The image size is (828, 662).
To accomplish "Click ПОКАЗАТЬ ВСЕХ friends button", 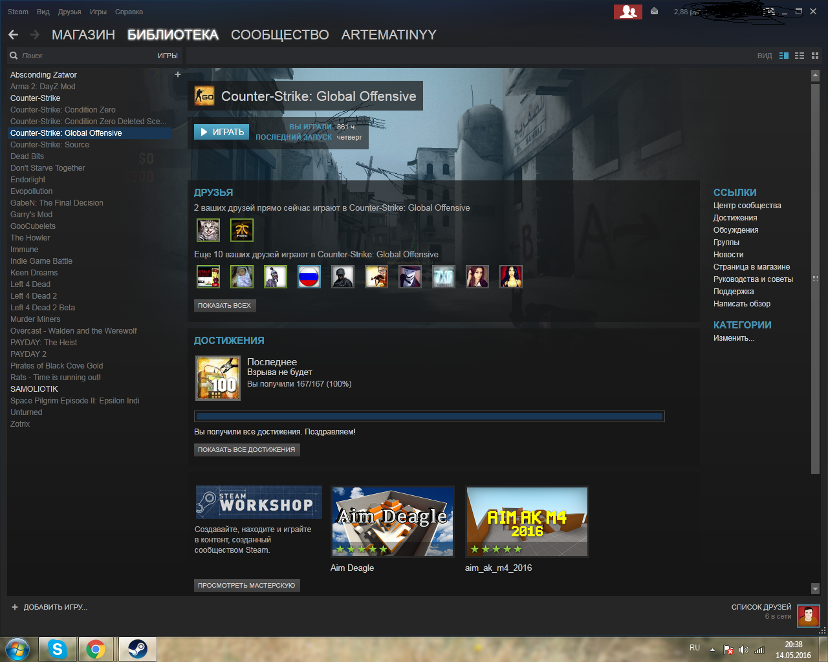I will (x=224, y=305).
